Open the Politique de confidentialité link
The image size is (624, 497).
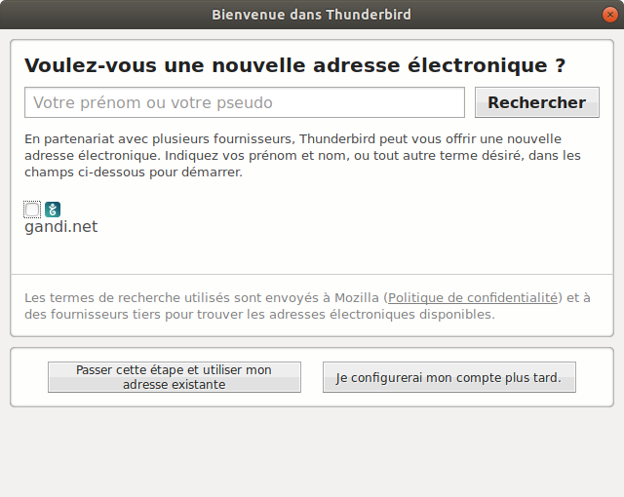tap(473, 297)
